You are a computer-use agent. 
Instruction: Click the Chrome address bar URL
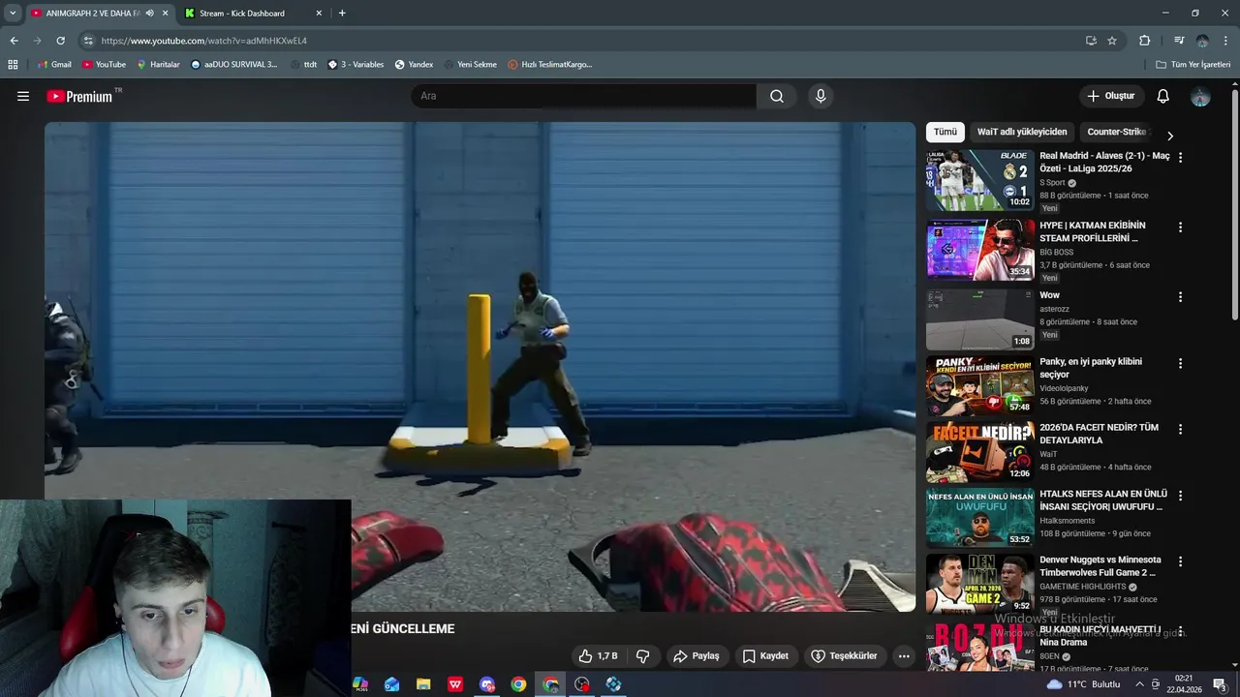point(203,41)
